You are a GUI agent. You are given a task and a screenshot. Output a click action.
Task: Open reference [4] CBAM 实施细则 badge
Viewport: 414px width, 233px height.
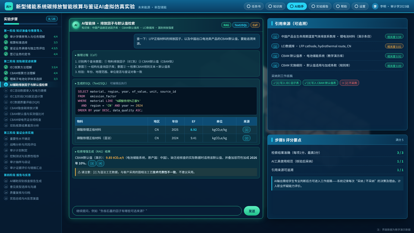click(275, 66)
